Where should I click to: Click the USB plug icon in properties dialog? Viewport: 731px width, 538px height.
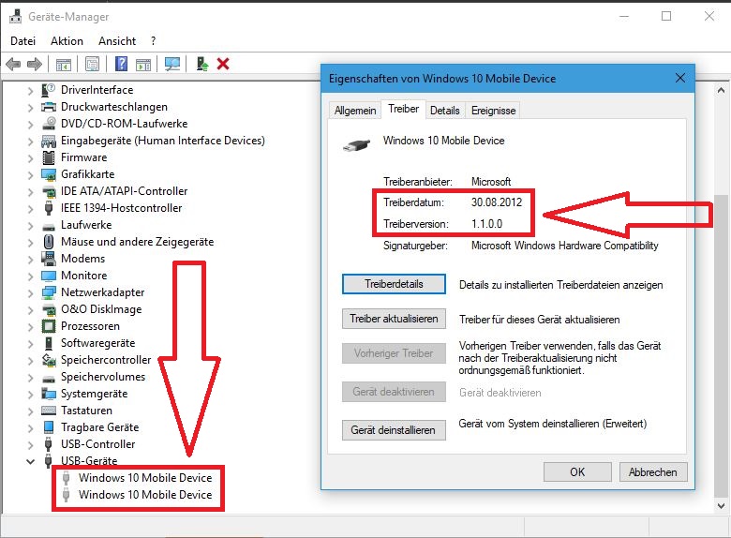point(356,145)
